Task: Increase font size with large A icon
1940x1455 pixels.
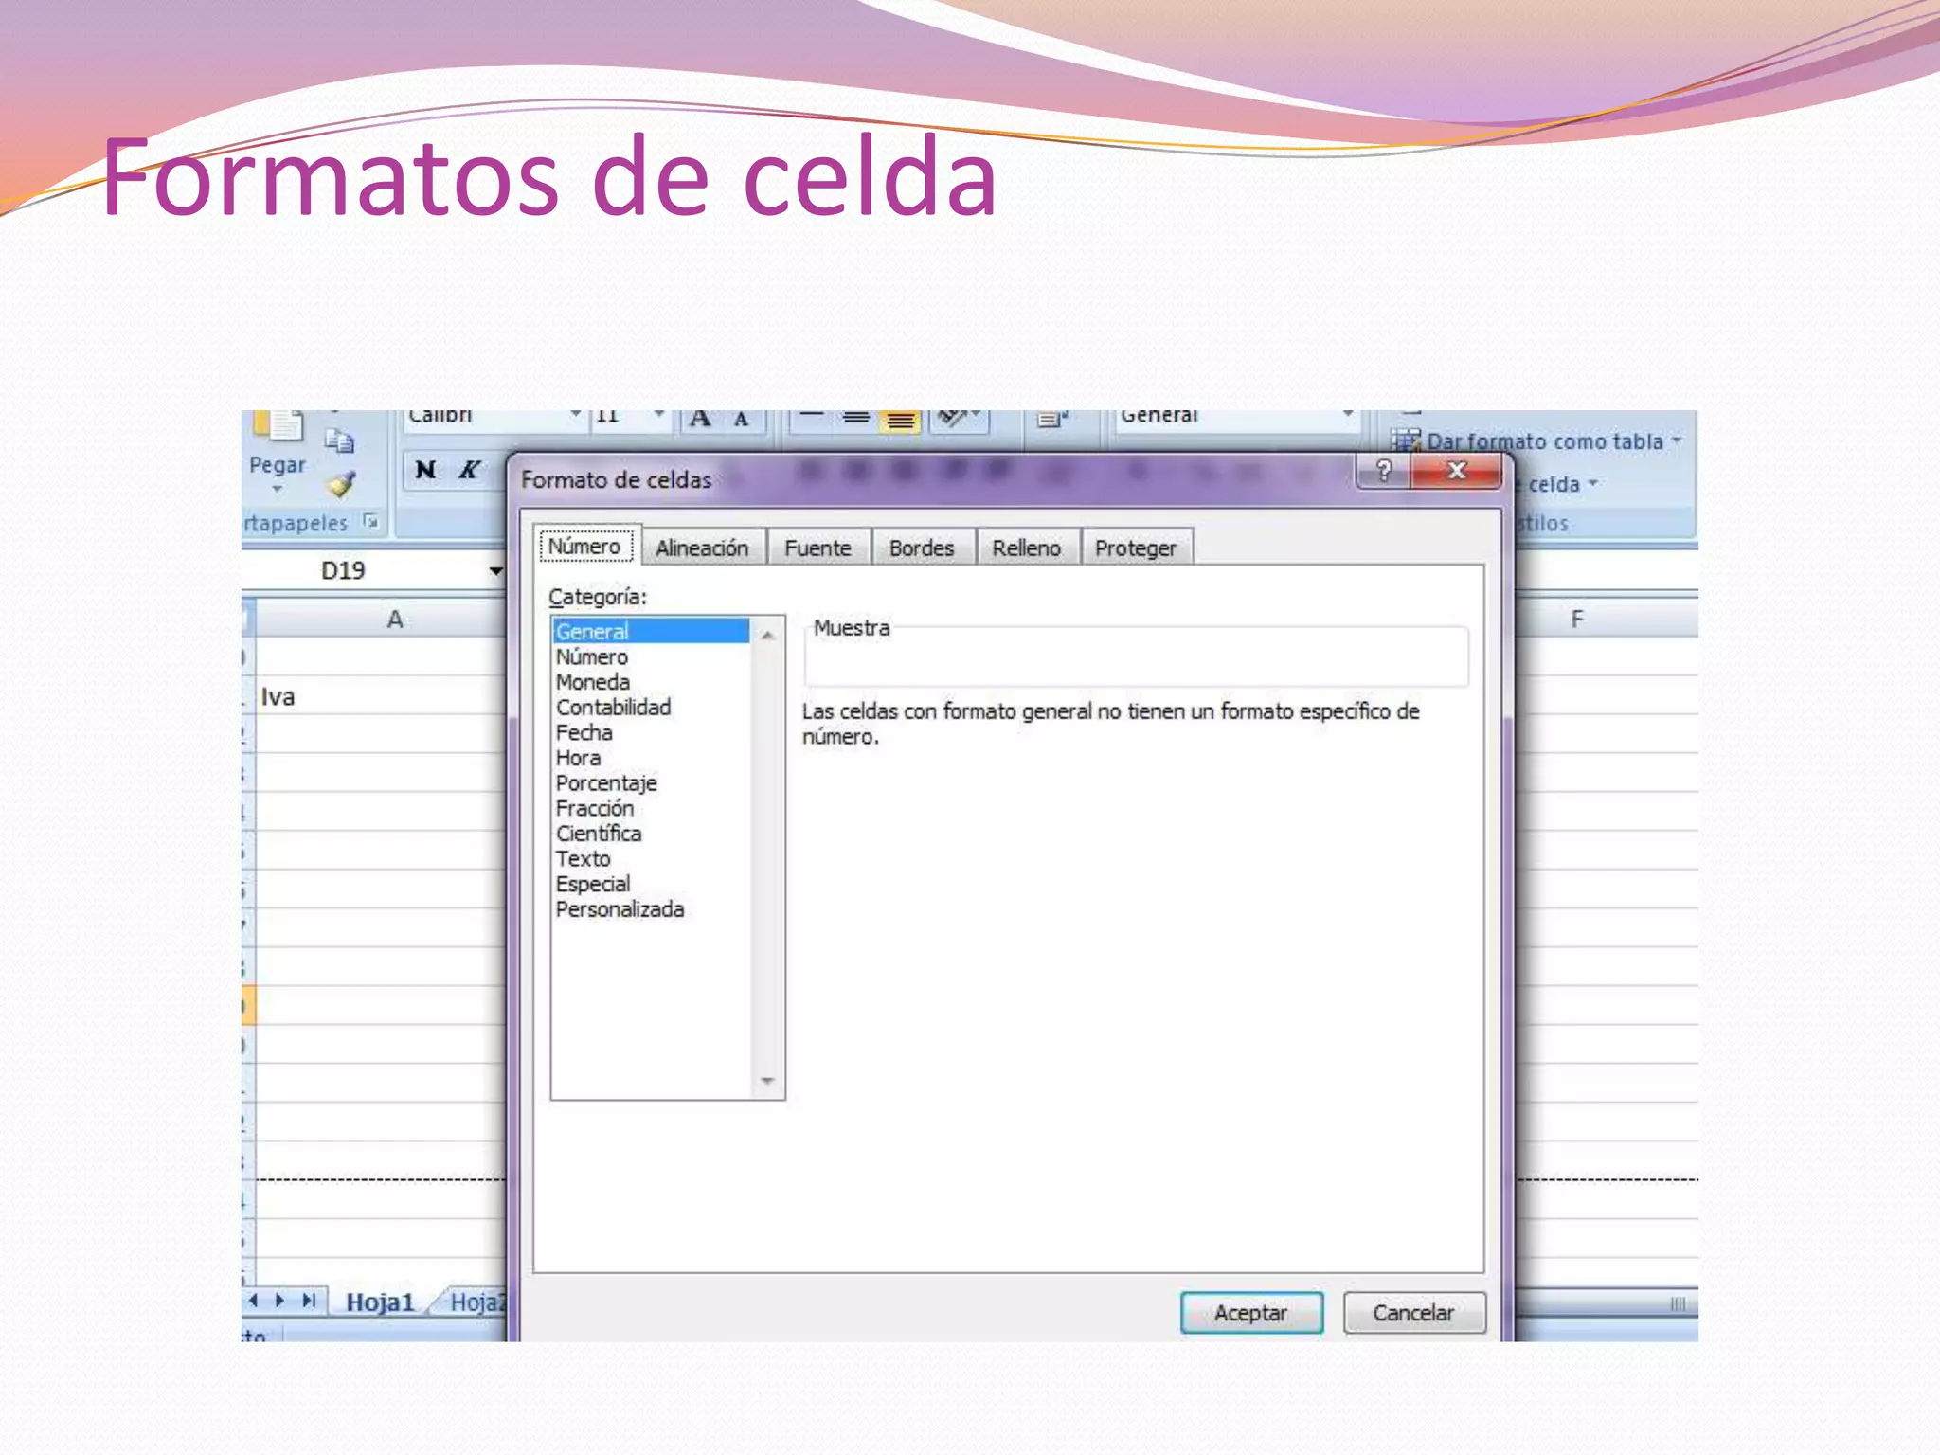Action: pyautogui.click(x=700, y=419)
